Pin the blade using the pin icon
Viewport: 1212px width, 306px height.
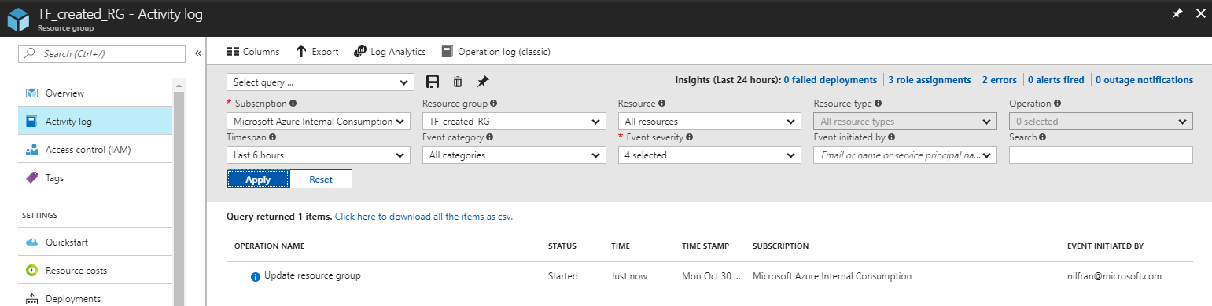pos(1177,13)
